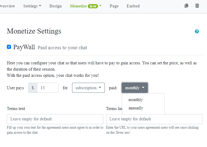Screen dimensions: 207x147
Task: Click the Monetize tab label
Action: point(78,6)
